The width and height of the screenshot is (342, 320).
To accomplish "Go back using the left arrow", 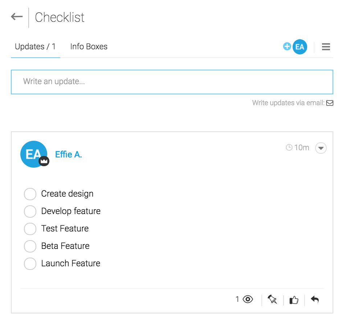I will 17,17.
